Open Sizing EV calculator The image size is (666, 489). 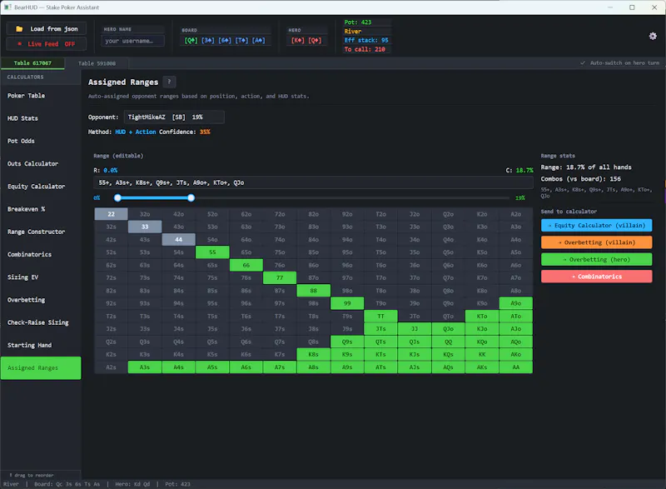(x=40, y=277)
